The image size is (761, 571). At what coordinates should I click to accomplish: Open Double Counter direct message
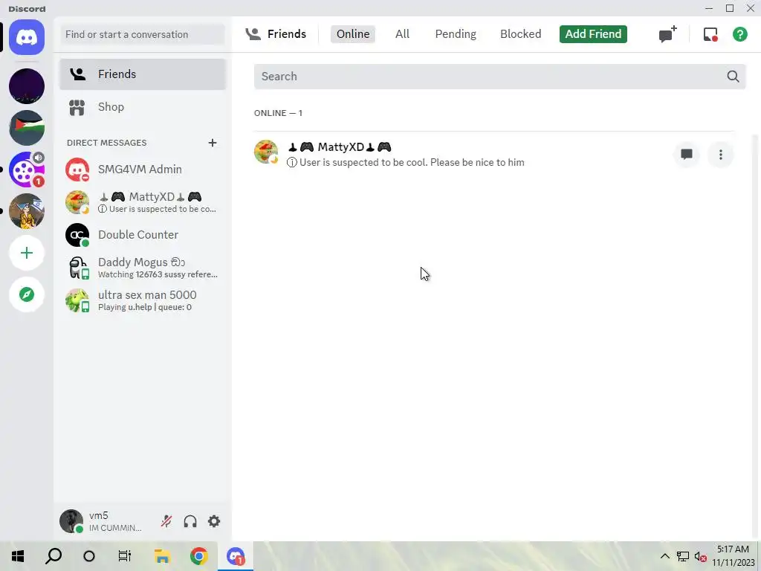point(143,235)
